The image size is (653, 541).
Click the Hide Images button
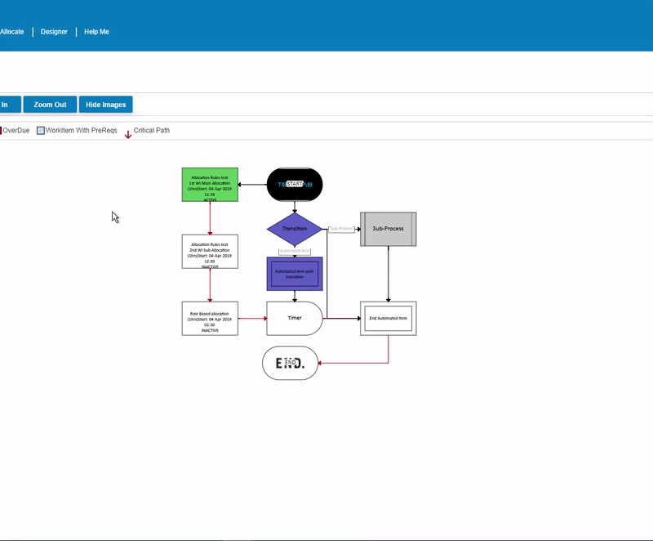point(106,105)
